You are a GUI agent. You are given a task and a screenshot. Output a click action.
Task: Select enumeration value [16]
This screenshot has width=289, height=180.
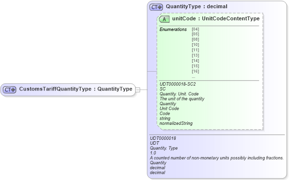point(196,71)
